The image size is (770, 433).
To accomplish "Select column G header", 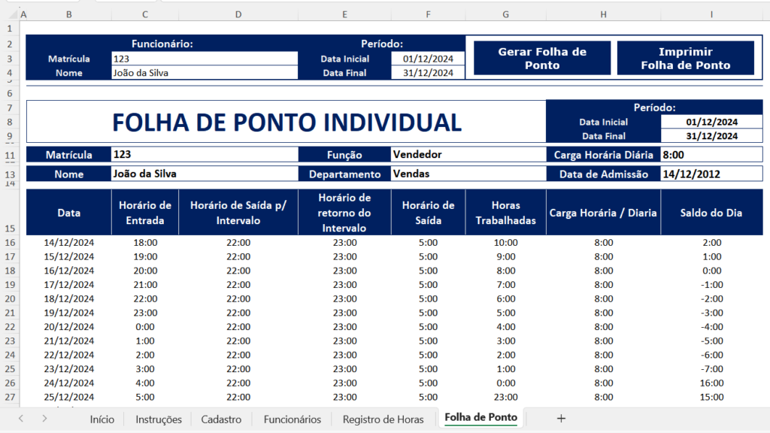I will click(x=506, y=15).
